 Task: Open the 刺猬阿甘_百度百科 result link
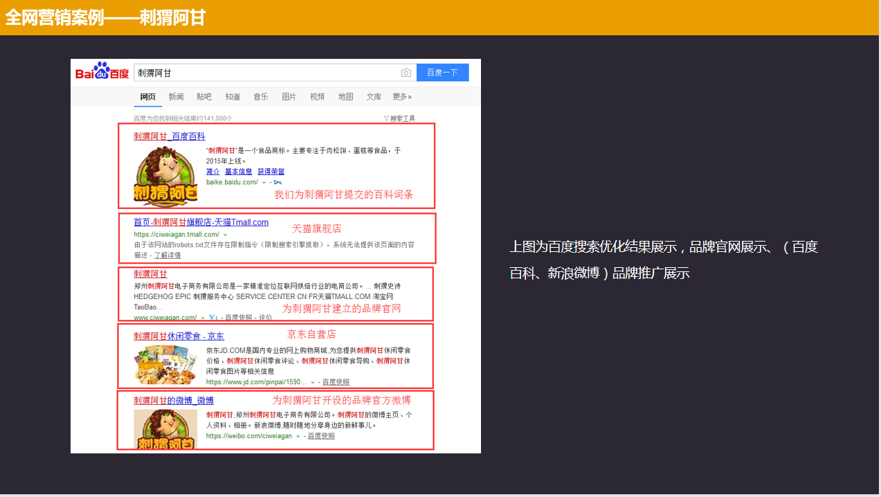click(x=170, y=136)
